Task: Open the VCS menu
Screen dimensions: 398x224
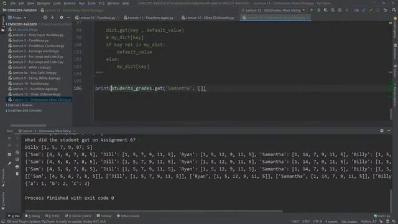Action: (x=101, y=3)
